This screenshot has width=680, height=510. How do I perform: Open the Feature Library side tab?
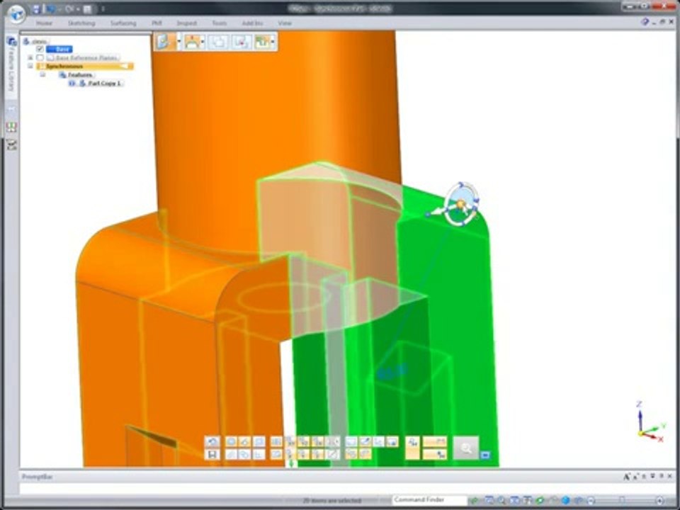pyautogui.click(x=12, y=63)
